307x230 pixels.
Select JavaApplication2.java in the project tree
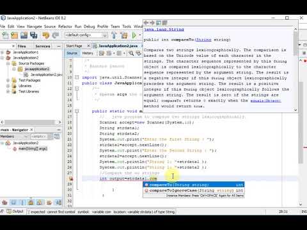[x=46, y=75]
